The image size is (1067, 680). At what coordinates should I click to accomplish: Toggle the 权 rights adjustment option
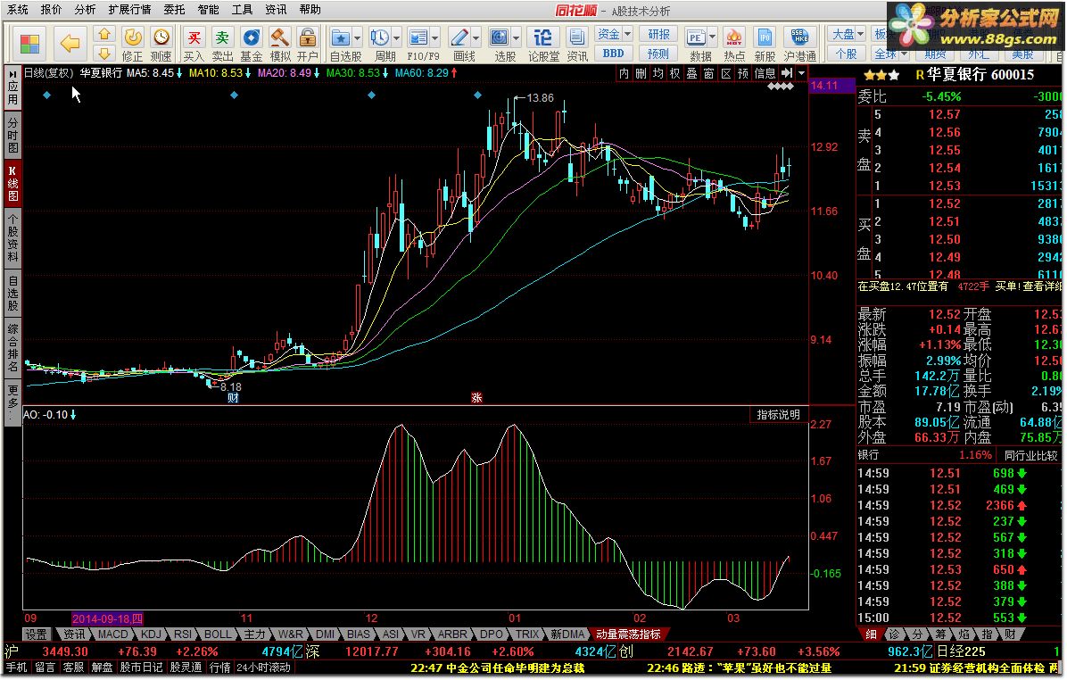pyautogui.click(x=675, y=73)
